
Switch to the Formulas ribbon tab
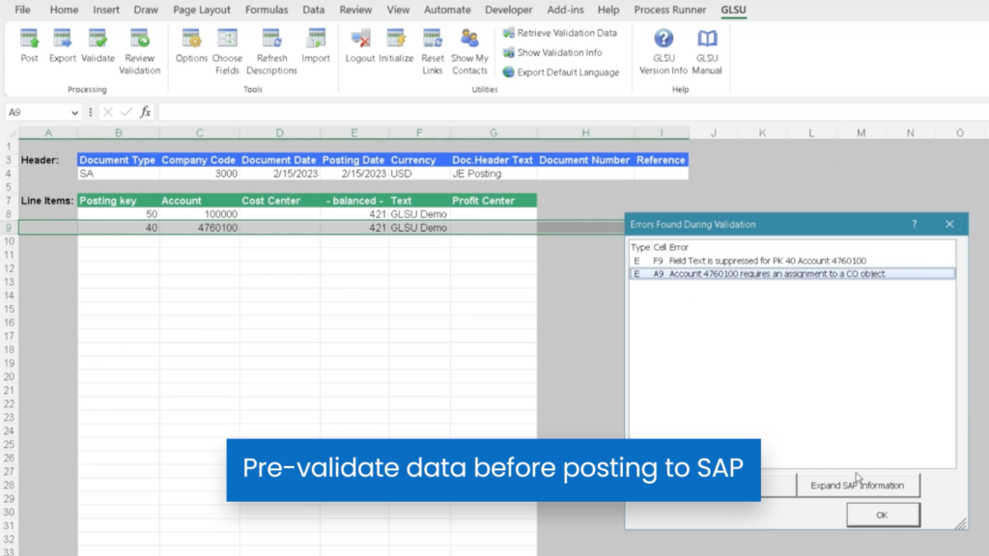click(x=267, y=10)
